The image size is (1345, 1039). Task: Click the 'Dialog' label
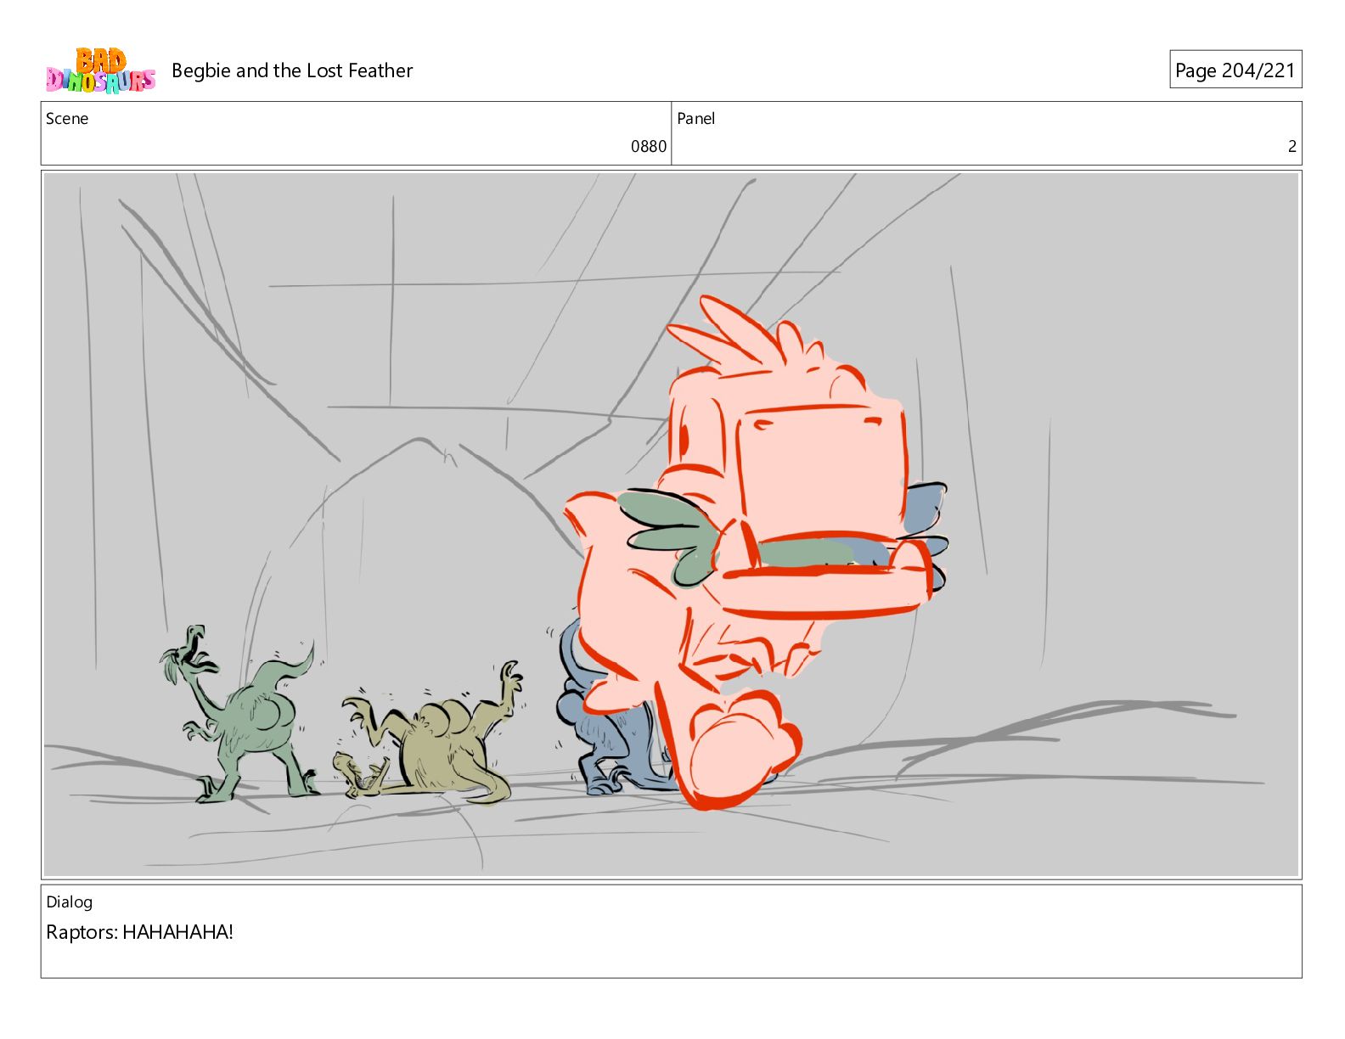[x=69, y=901]
